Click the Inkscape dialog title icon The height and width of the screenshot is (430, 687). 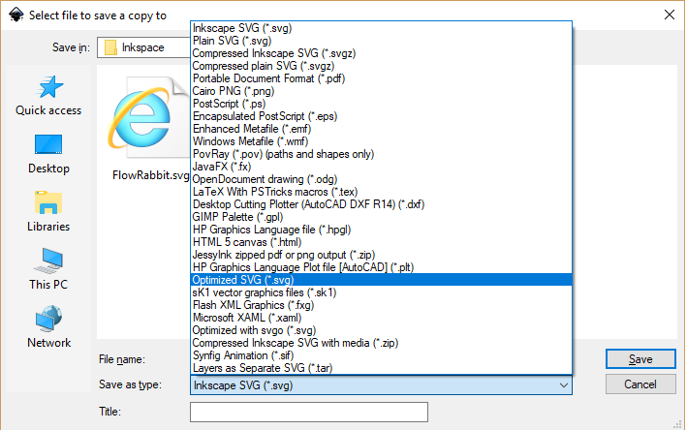15,15
